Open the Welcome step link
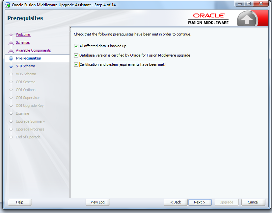272x213 pixels. [23, 35]
